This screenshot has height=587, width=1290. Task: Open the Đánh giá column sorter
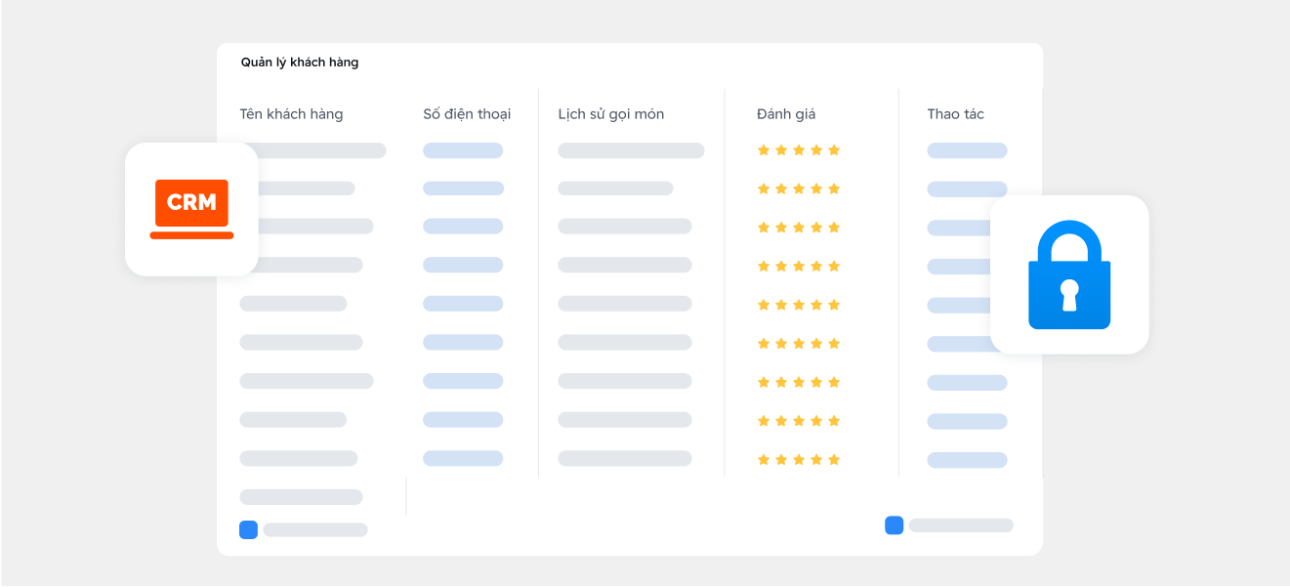point(788,113)
